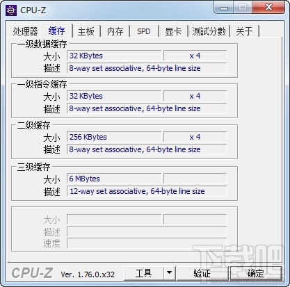This screenshot has height=287, width=290.
Task: Go to the 显卡 tab
Action: pos(173,31)
